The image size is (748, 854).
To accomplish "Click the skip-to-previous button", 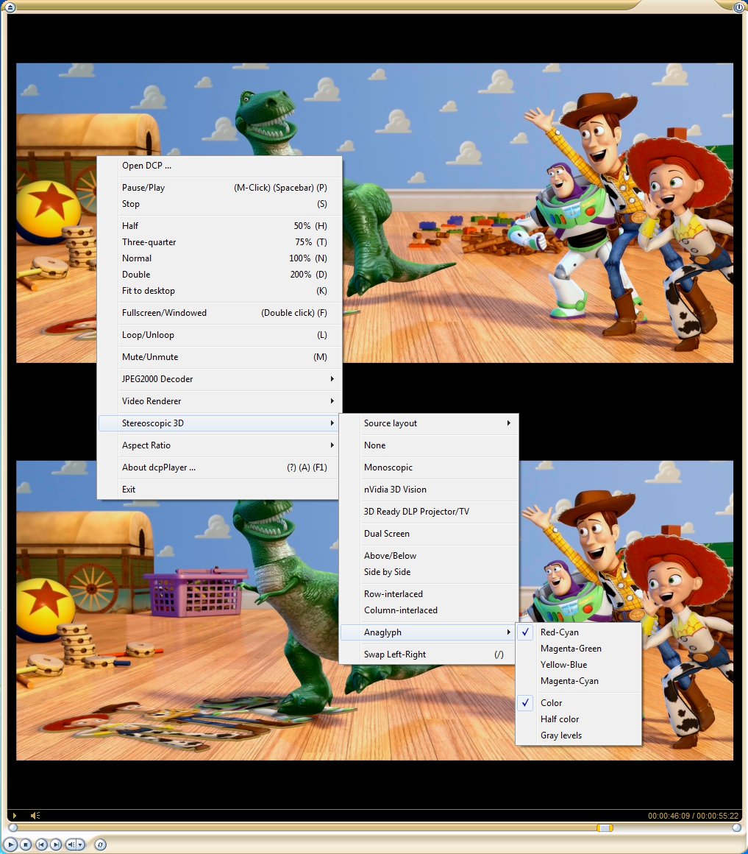I will (x=42, y=844).
